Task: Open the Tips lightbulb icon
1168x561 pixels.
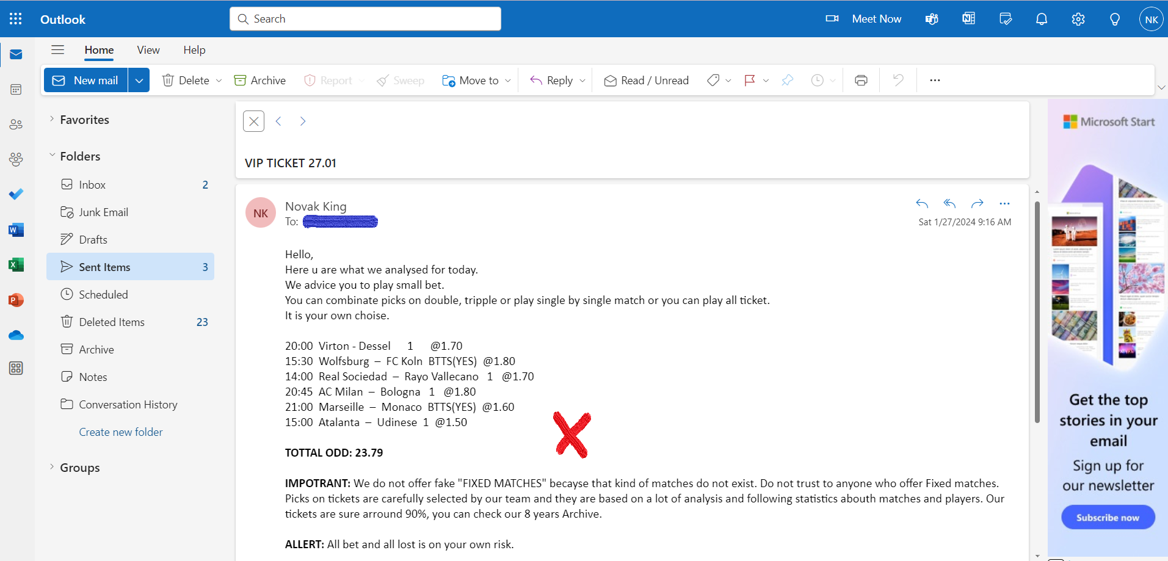Action: click(1115, 19)
